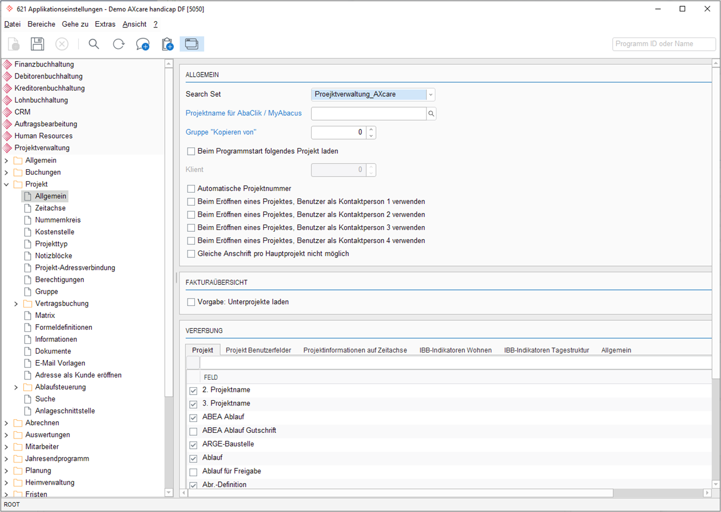Viewport: 721px width, 512px height.
Task: Open the Human Resources module
Action: click(x=43, y=136)
